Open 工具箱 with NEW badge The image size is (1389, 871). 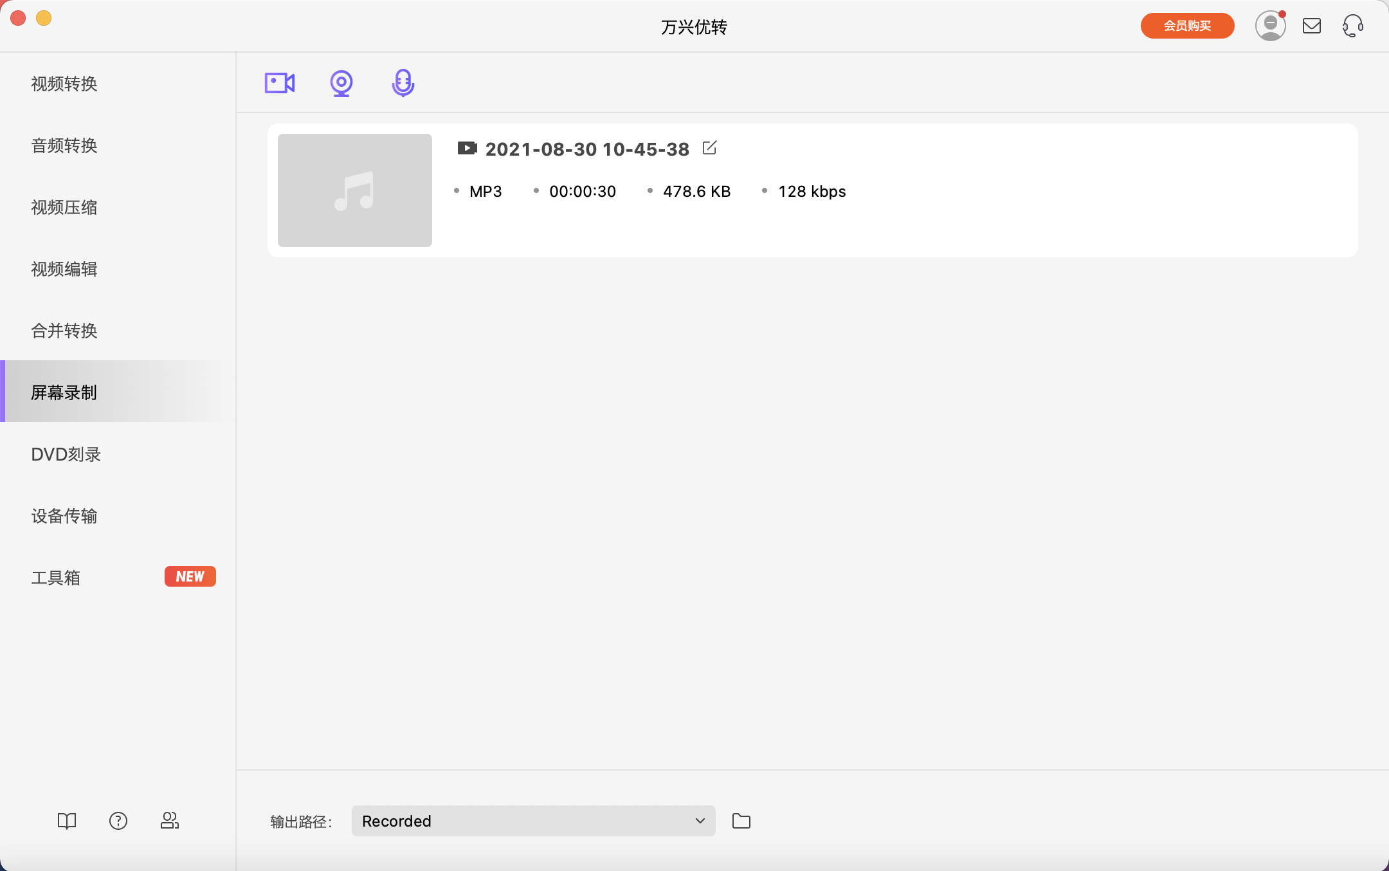tap(56, 578)
